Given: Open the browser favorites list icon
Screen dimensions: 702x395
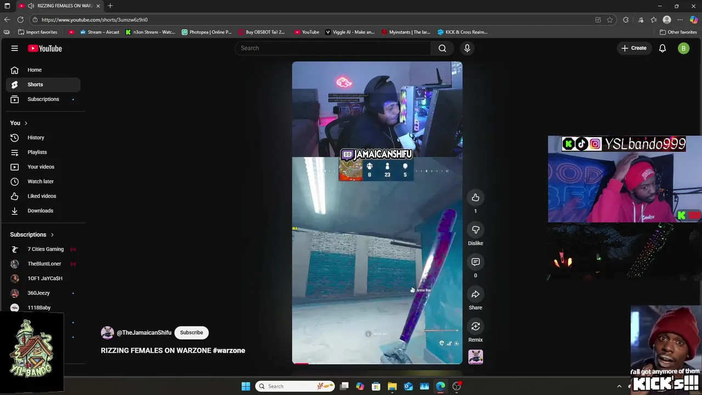Looking at the screenshot, I should pos(654,20).
